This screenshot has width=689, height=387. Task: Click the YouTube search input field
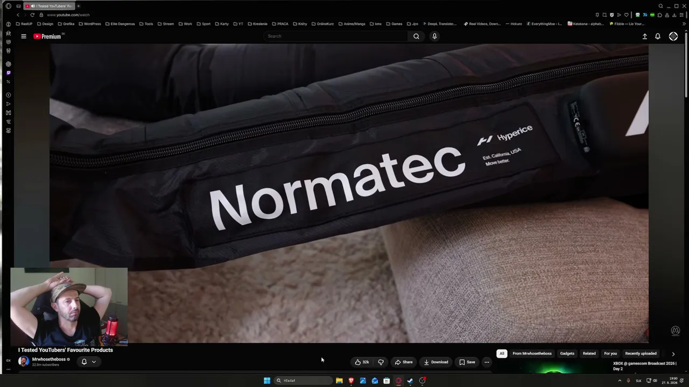[x=336, y=37]
